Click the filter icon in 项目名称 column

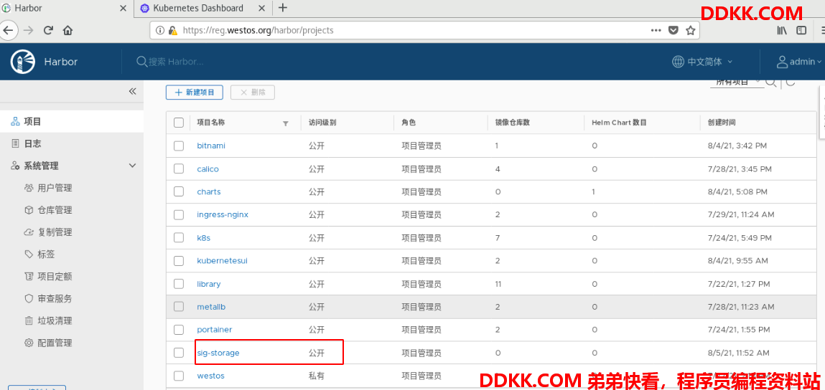click(x=286, y=123)
